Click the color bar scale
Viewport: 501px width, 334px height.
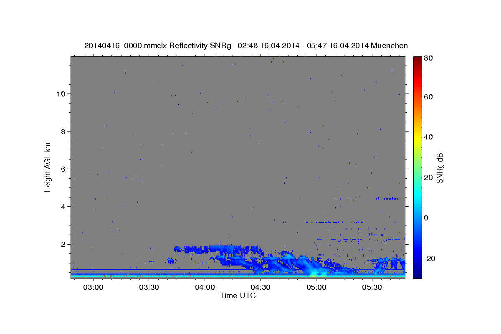417,167
